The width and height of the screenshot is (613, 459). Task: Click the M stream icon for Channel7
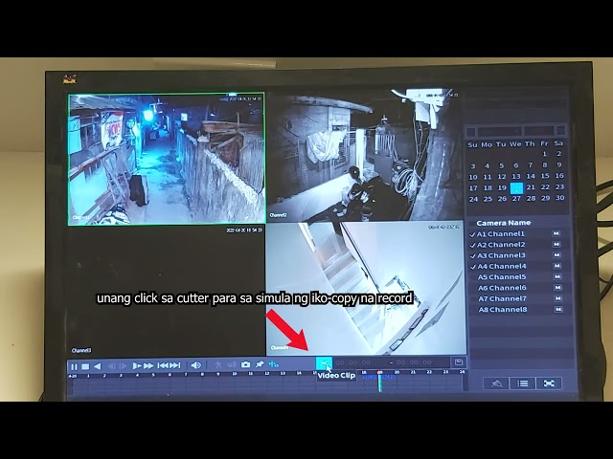coord(558,298)
